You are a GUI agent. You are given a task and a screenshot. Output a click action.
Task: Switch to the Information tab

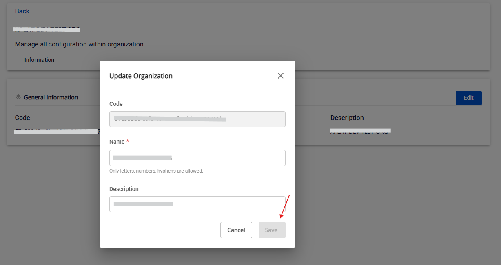39,60
